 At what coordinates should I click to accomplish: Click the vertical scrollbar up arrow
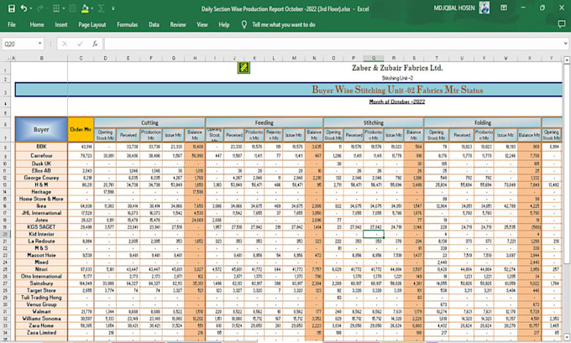pos(567,60)
